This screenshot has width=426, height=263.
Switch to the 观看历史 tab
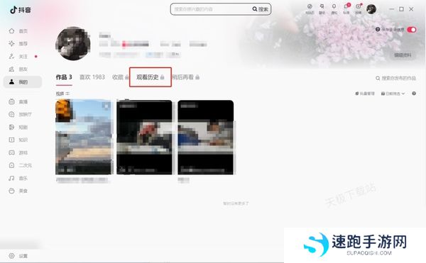coord(151,77)
